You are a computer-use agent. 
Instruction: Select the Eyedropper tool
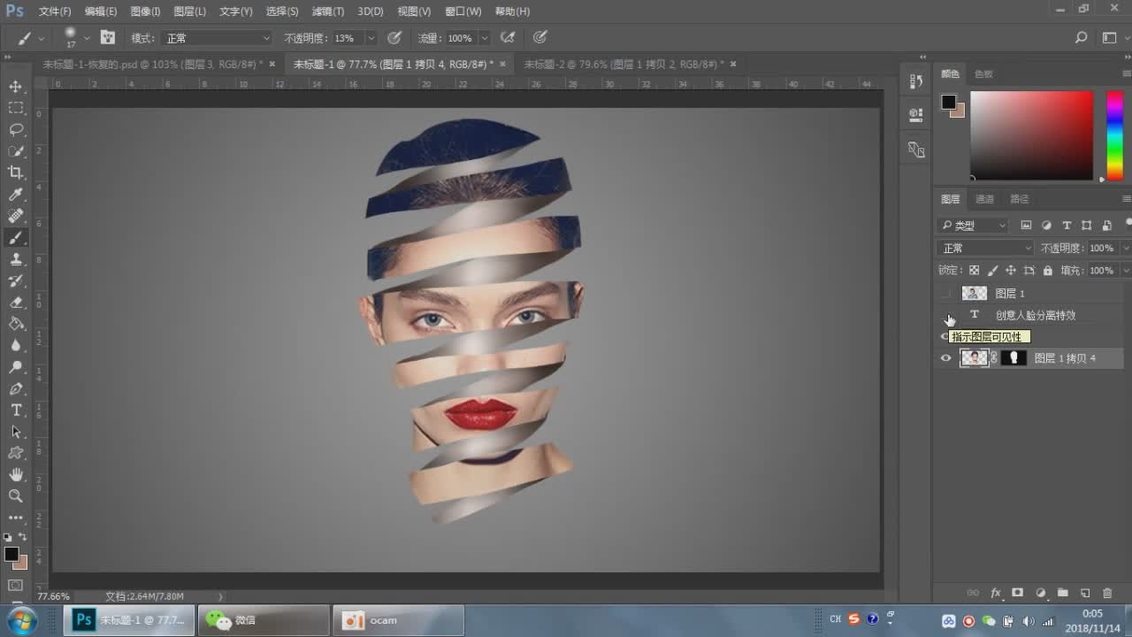pos(16,195)
